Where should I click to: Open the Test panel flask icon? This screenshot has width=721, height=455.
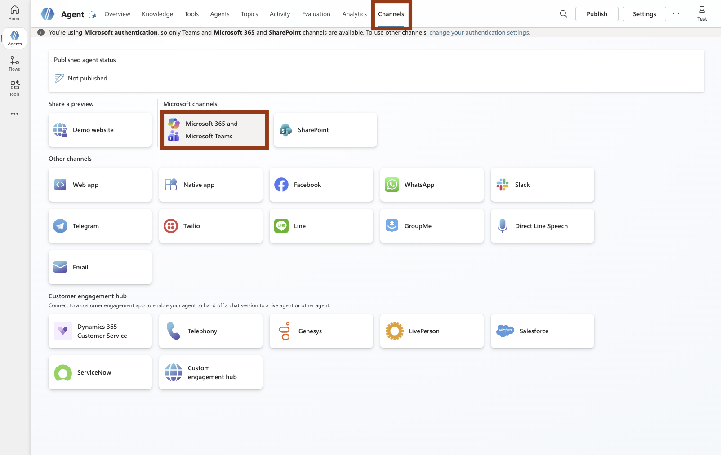[702, 9]
